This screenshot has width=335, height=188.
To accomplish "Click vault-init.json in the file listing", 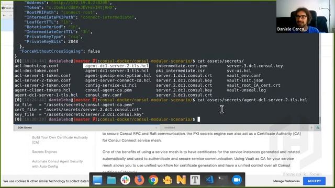I will tap(245, 80).
